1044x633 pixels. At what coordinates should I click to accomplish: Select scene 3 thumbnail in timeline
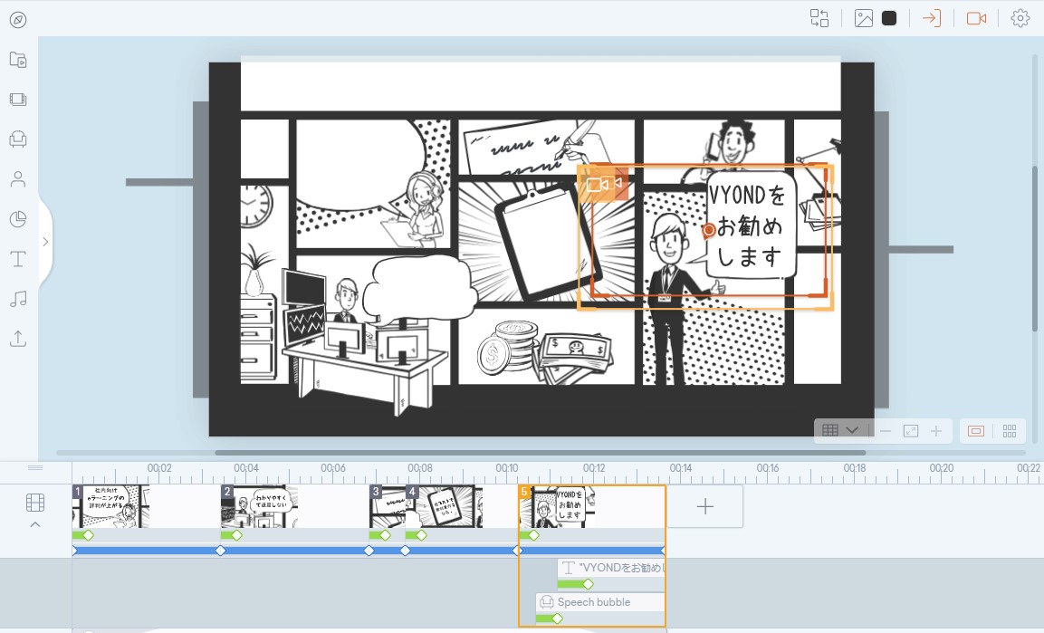coord(388,506)
